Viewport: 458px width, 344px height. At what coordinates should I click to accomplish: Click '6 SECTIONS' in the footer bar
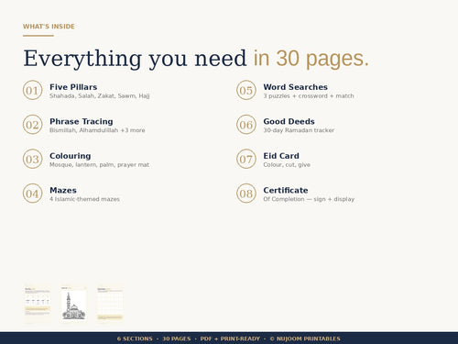pyautogui.click(x=135, y=338)
